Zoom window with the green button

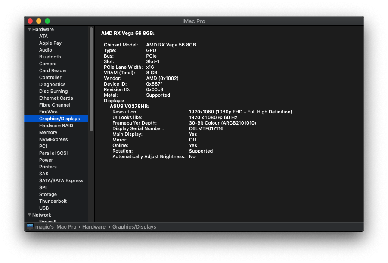[x=47, y=21]
